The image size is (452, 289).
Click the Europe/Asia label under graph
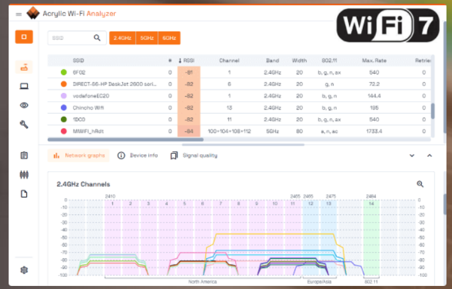(319, 282)
